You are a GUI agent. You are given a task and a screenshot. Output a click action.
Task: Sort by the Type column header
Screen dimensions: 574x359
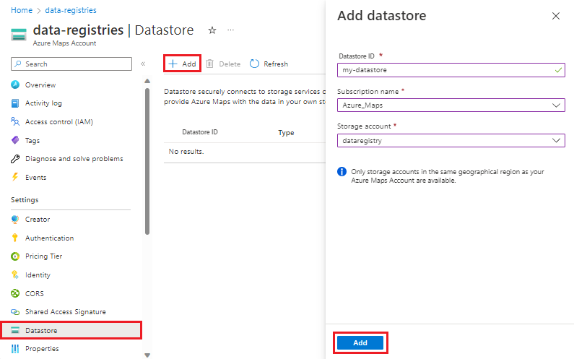(x=286, y=133)
